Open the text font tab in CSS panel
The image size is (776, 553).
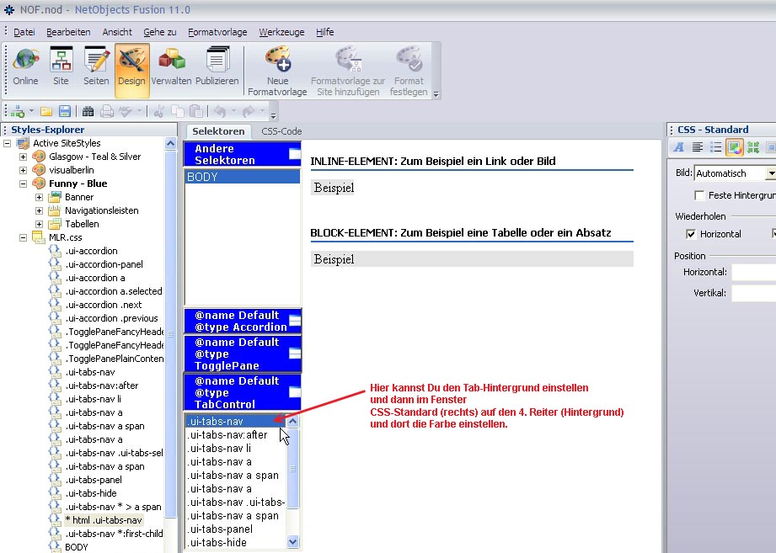678,147
